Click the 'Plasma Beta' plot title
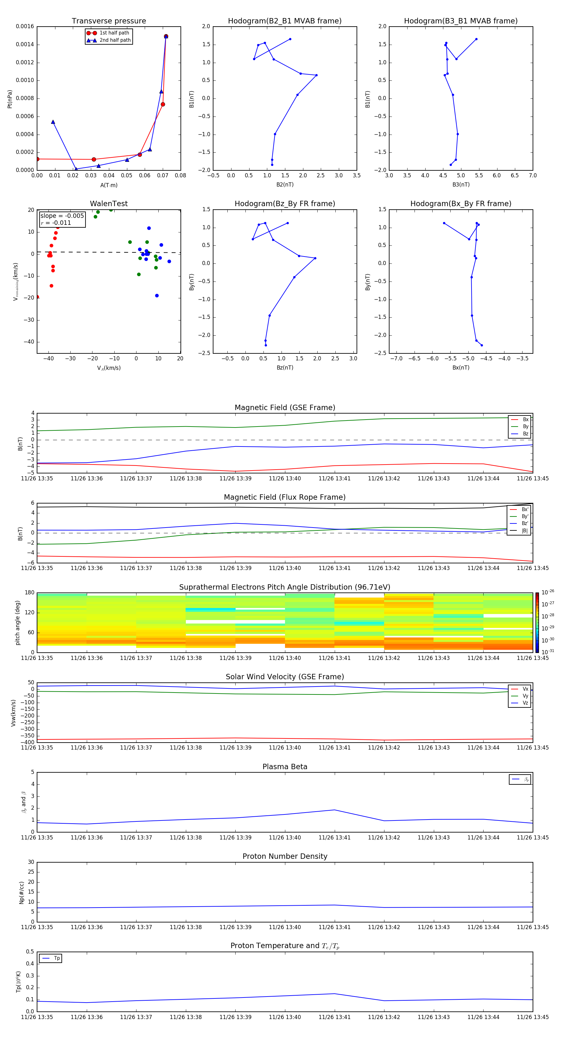This screenshot has width=570, height=1045. (285, 767)
